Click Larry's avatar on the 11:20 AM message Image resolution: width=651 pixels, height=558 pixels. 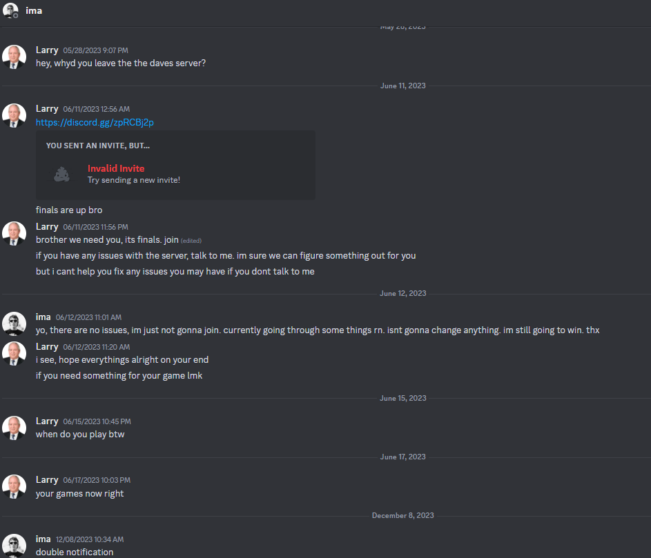(x=14, y=353)
